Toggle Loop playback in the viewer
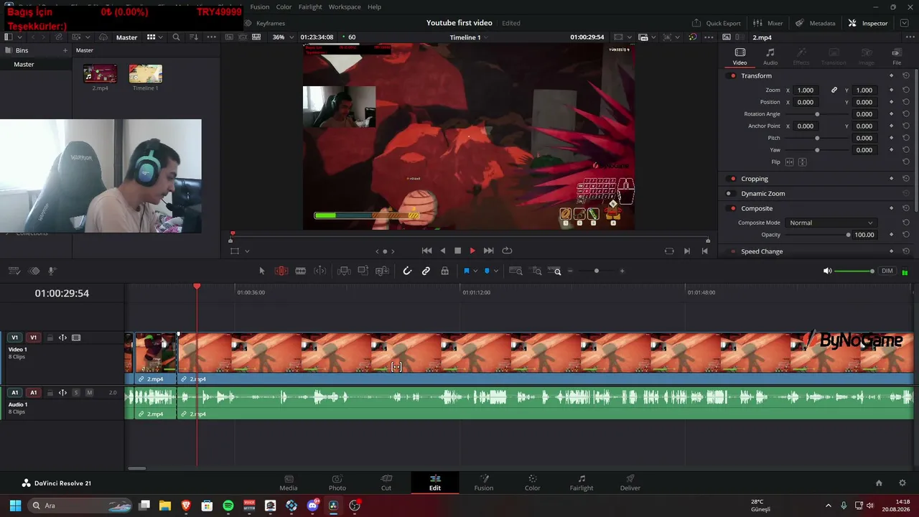 click(507, 251)
